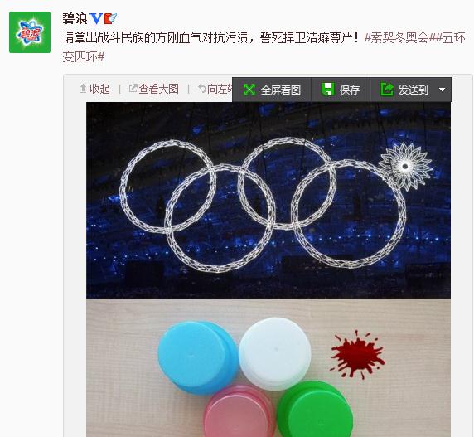
Task: Click the rotate-left arrow icon
Action: click(x=201, y=89)
